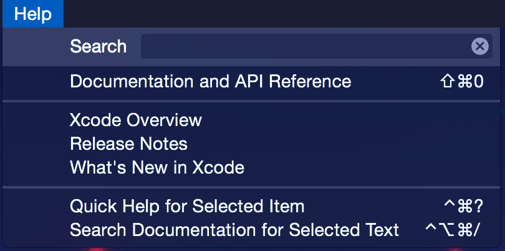Click the Control-Command-? shortcut hint
Viewport: 505px width, 251px height.
tap(463, 207)
